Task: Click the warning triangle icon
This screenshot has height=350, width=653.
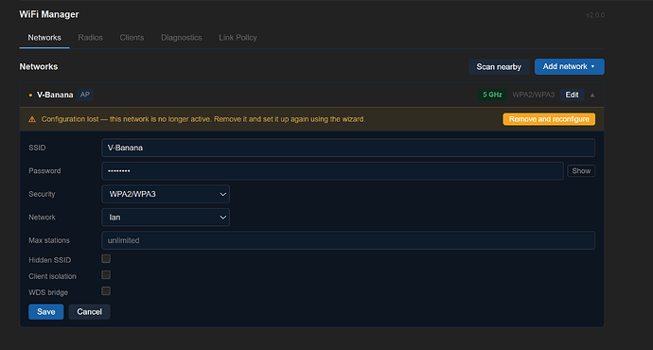Action: [32, 119]
